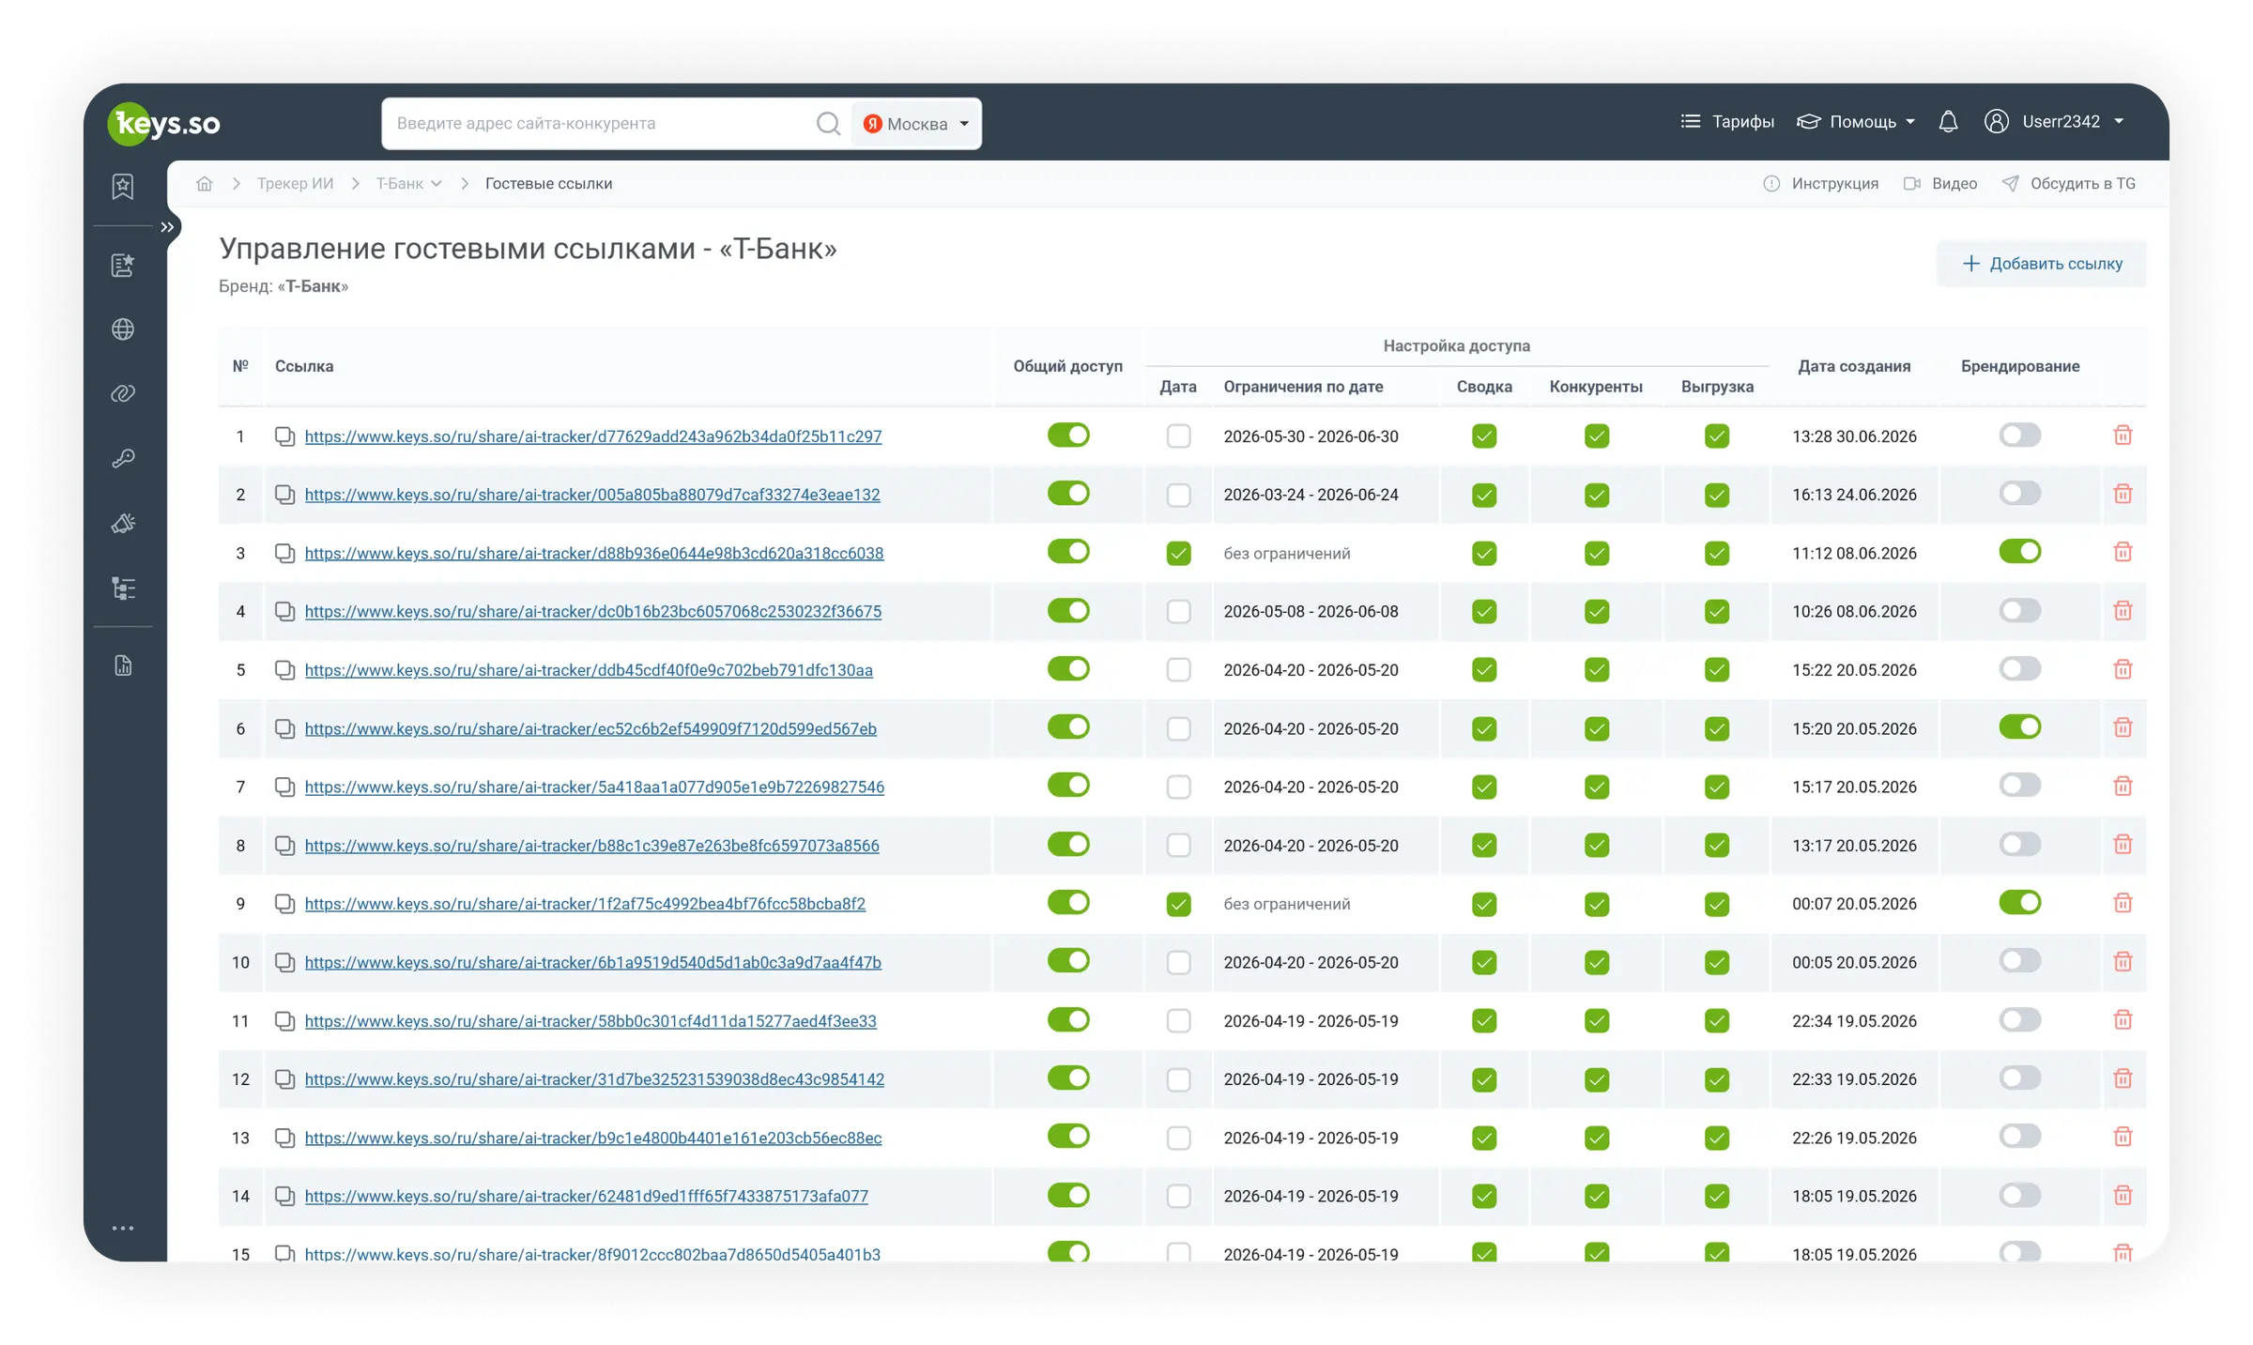2253x1345 pixels.
Task: Click creation date 22:34 19.05.2026
Action: (x=1854, y=1020)
